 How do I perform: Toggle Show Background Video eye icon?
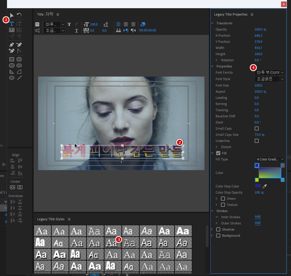pos(143,24)
